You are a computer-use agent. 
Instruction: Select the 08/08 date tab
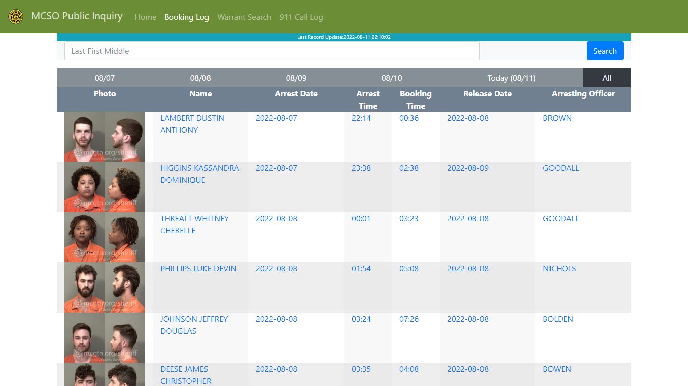[200, 78]
